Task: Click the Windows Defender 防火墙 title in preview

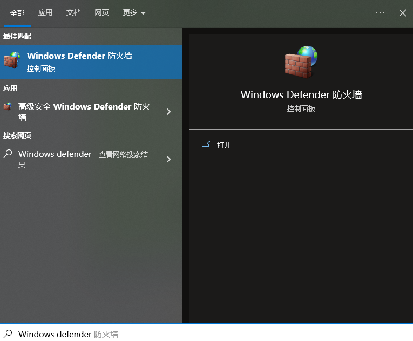Action: tap(301, 95)
